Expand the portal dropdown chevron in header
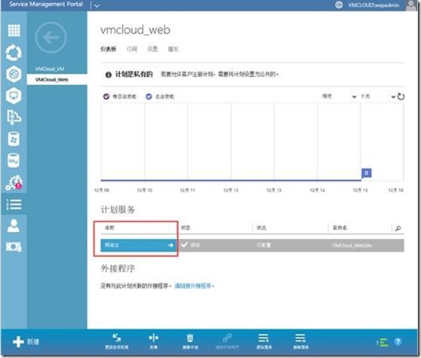 tap(97, 5)
